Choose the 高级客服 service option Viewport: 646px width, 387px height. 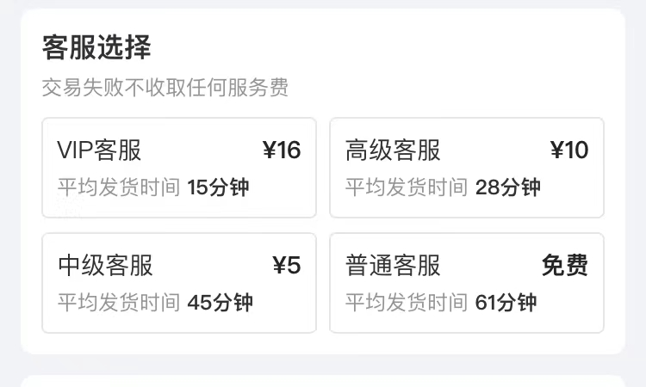(x=467, y=168)
